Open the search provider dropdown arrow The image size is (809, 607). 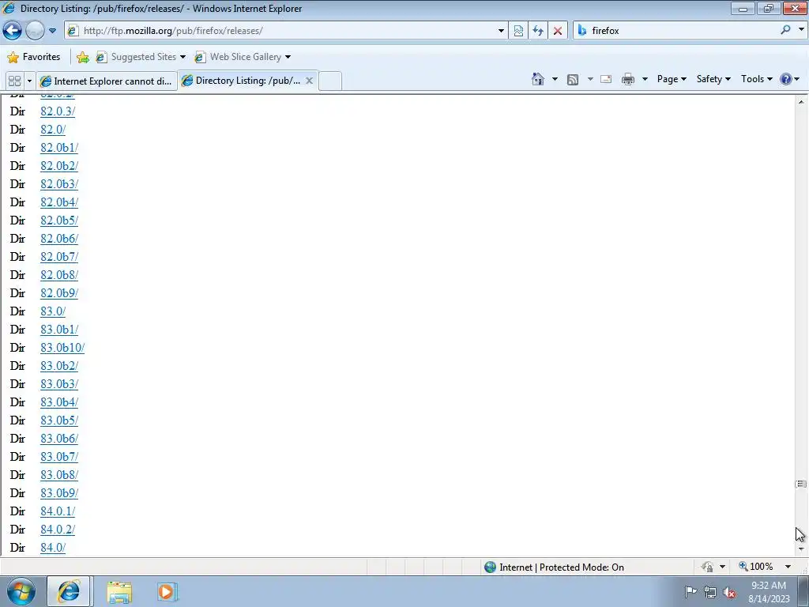(x=801, y=30)
